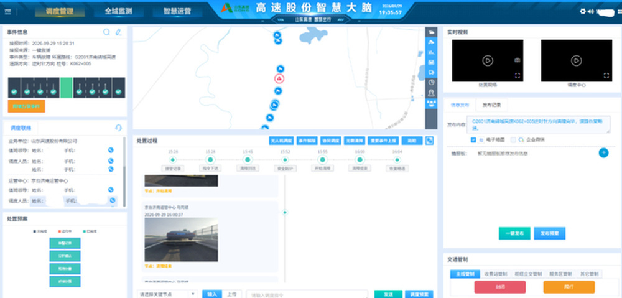Screen dimensions: 622x298
Task: Jump to the 15:45 timeline node
Action: pos(248,159)
